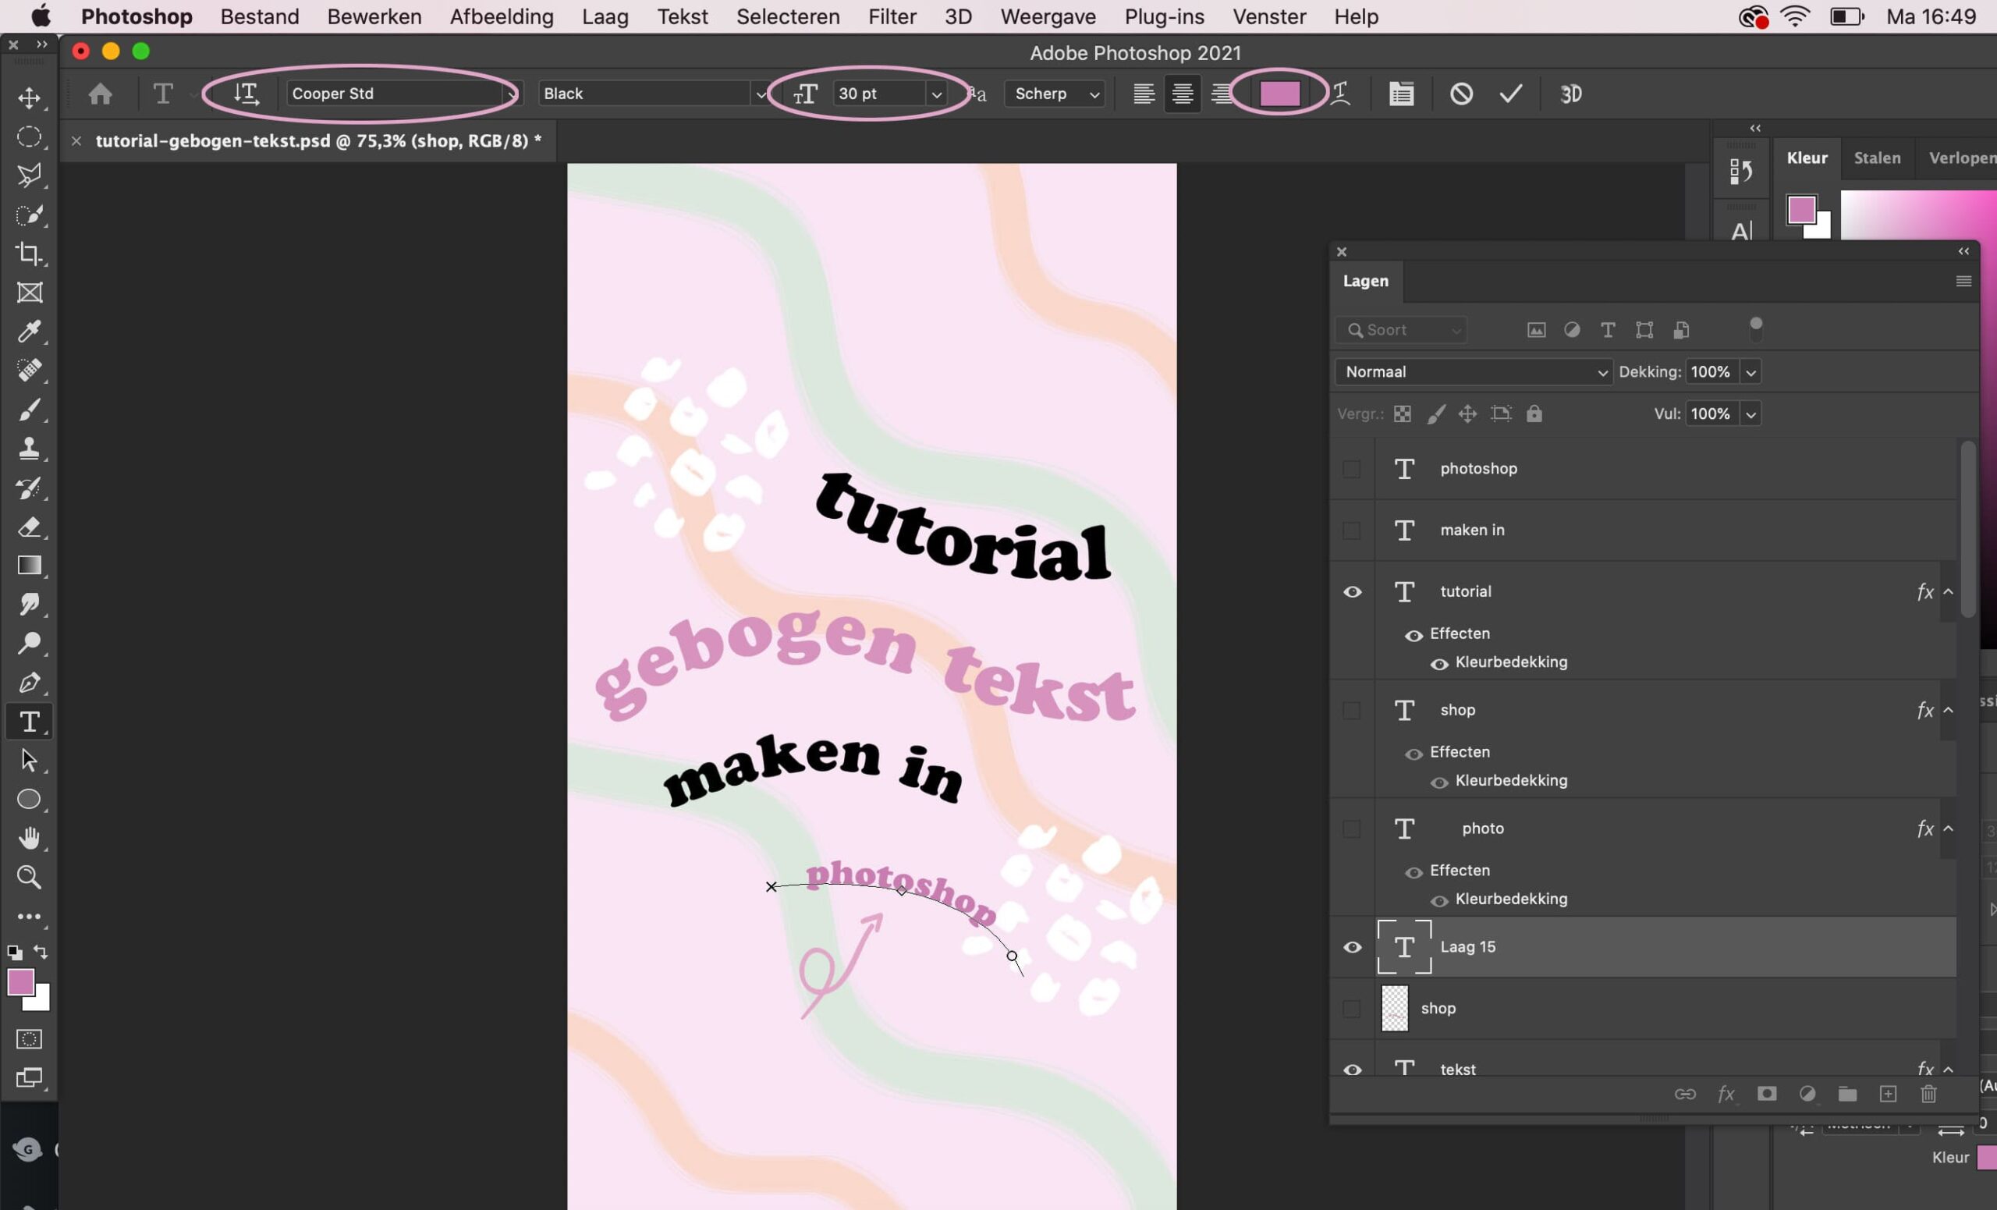1997x1210 pixels.
Task: Collapse effects of the shop text layer
Action: click(x=1949, y=711)
